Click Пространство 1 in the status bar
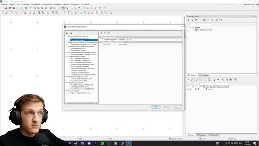The height and width of the screenshot is (146, 259). pos(176,139)
